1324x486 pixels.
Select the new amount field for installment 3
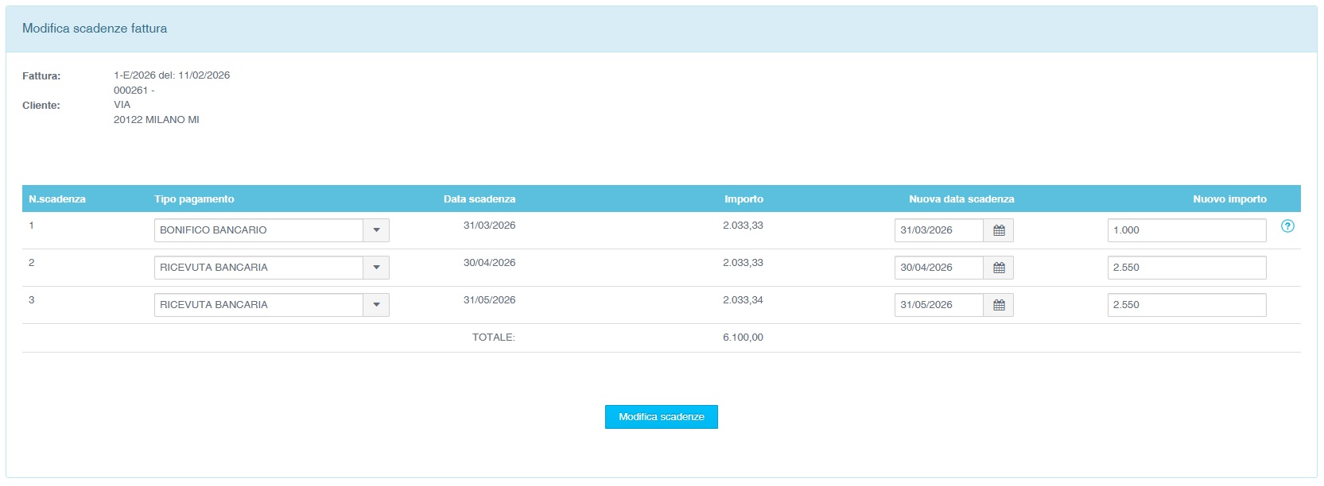[x=1186, y=305]
